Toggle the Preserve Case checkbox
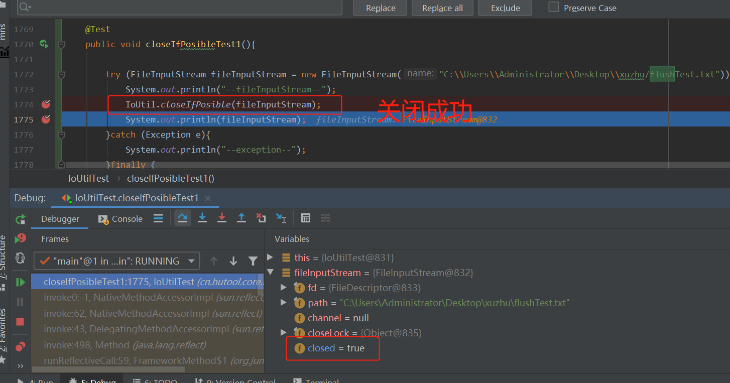Image resolution: width=730 pixels, height=383 pixels. [x=554, y=7]
